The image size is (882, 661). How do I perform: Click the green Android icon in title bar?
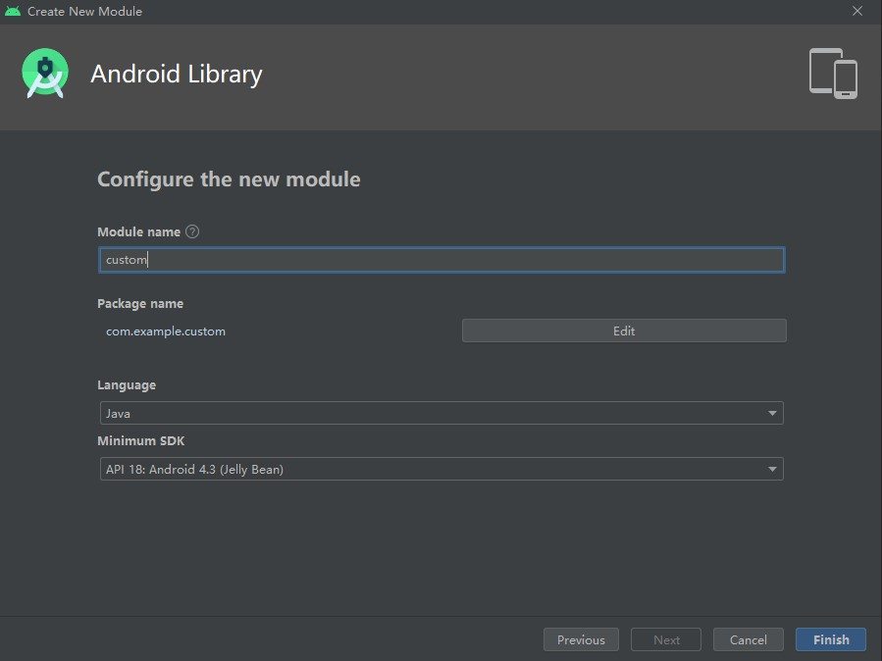pyautogui.click(x=13, y=11)
